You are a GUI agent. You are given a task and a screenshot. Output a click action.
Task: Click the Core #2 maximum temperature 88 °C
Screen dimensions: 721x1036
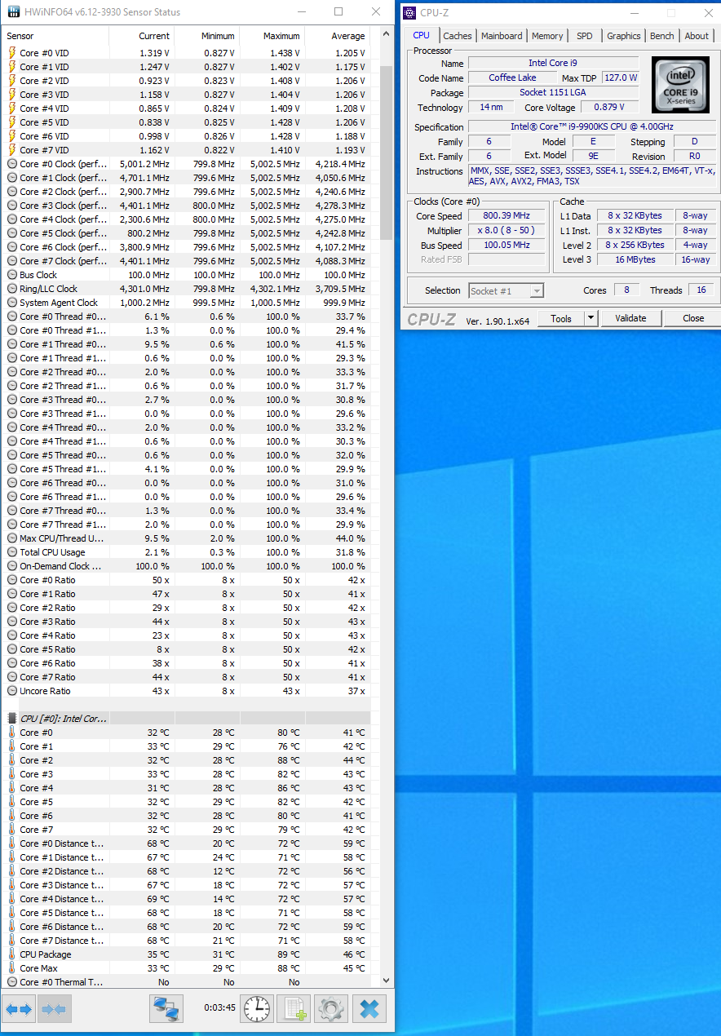tap(288, 760)
